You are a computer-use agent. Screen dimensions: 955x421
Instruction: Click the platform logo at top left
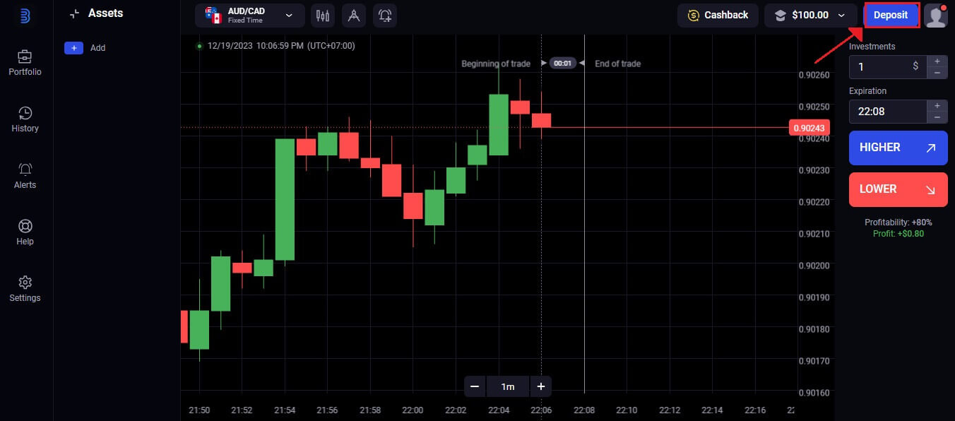click(25, 15)
